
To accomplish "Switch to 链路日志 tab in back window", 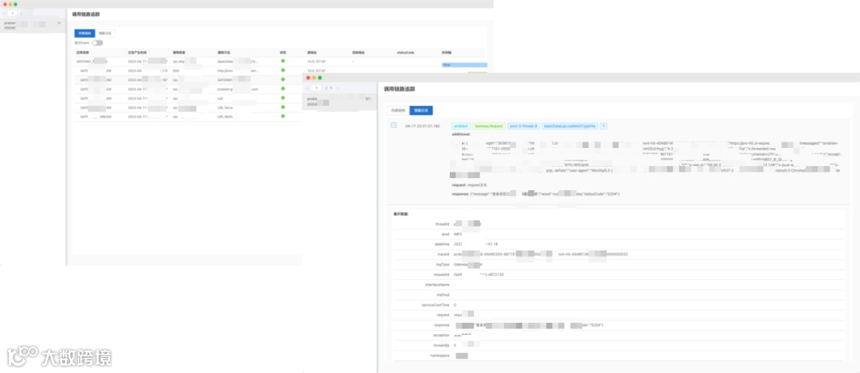I will tap(105, 33).
